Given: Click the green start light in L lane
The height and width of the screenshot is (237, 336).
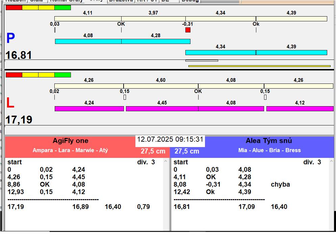Looking at the screenshot, I should coord(62,75).
